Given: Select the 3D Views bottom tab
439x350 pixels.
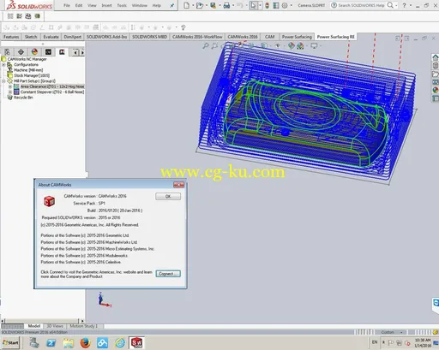Looking at the screenshot, I should point(55,326).
